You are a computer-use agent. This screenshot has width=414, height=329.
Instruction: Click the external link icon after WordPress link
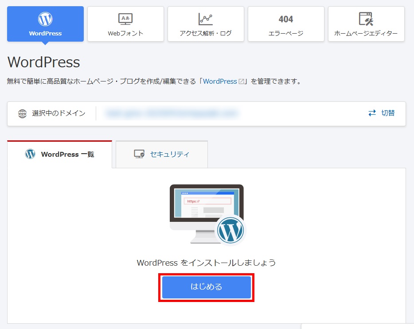pyautogui.click(x=241, y=81)
